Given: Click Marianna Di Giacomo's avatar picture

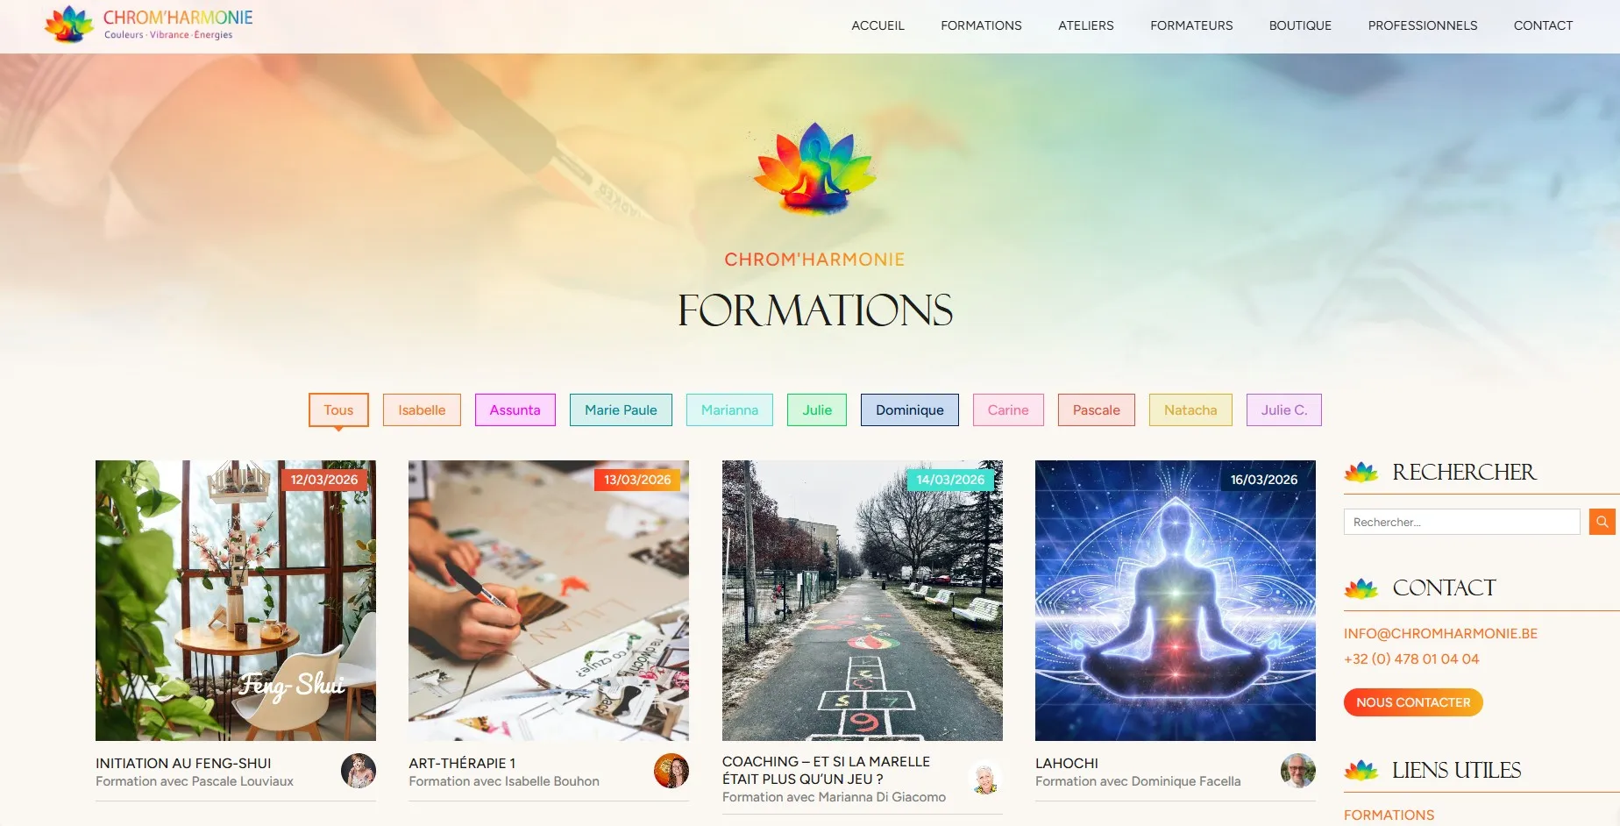Looking at the screenshot, I should click(x=985, y=778).
